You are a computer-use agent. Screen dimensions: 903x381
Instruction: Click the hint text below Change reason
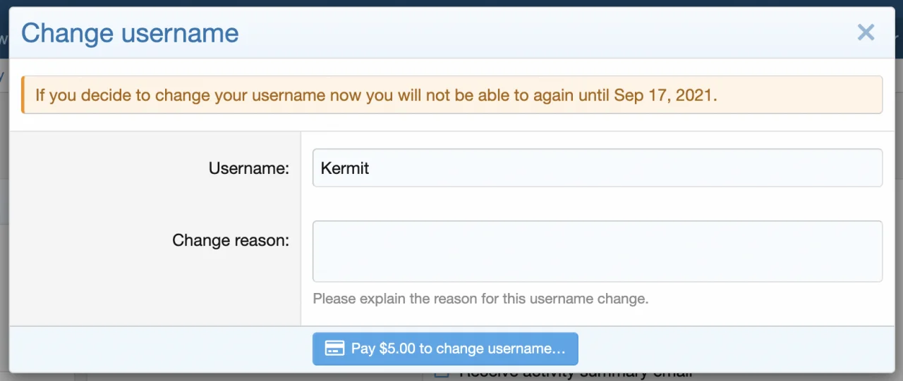(480, 299)
